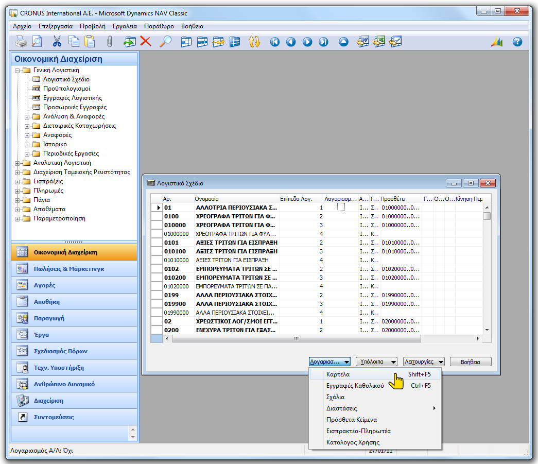Select Εγγραφές Καθολικού menu entry
Image resolution: width=538 pixels, height=464 pixels.
[x=375, y=386]
